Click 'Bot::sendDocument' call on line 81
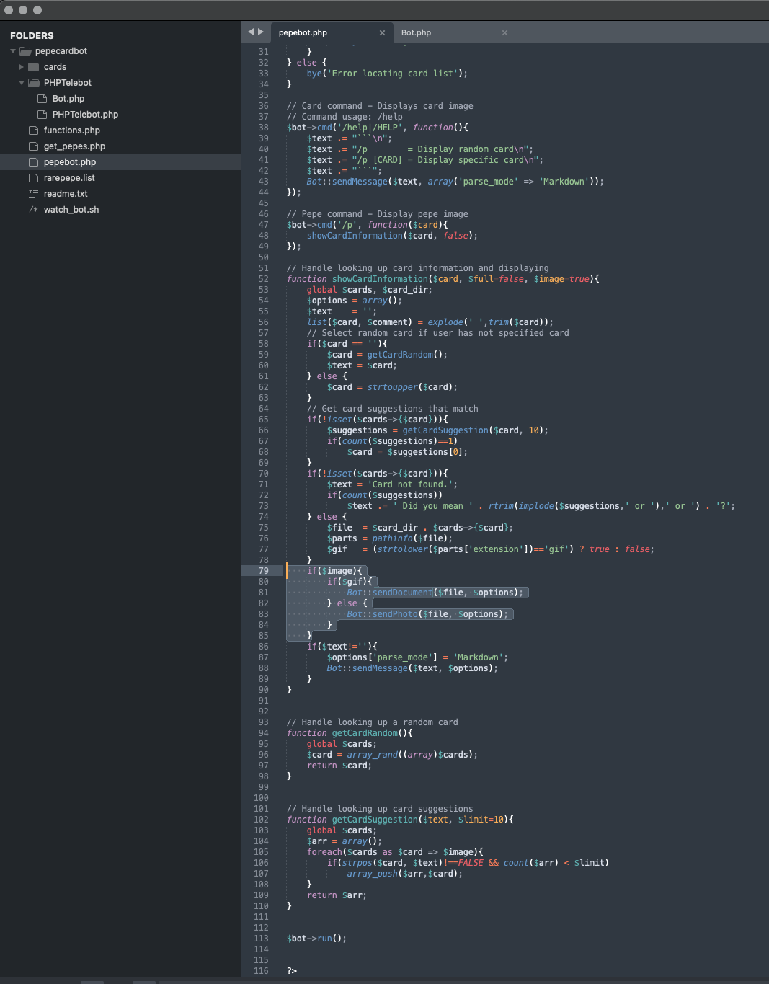Viewport: 769px width, 984px height. 390,593
